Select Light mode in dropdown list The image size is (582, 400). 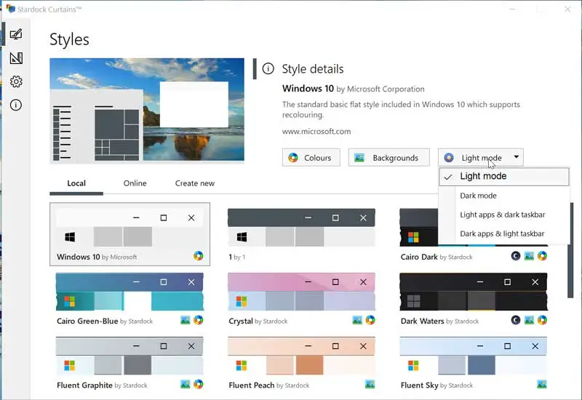(504, 176)
